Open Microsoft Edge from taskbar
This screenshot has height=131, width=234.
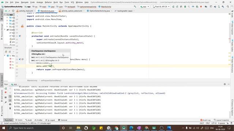pos(131,128)
